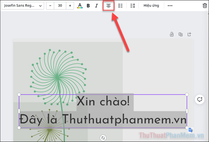Increase font size with the plus button
This screenshot has height=142, width=209.
pos(70,6)
